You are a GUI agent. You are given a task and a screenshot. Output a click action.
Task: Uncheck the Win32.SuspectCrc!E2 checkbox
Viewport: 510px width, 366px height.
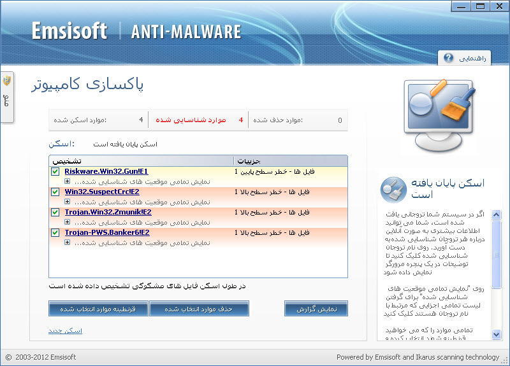55,192
